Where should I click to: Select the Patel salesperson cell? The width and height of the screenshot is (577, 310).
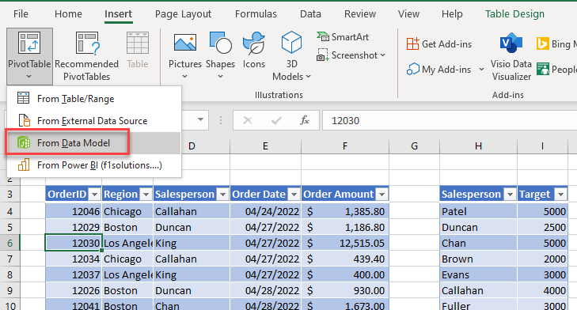click(478, 211)
